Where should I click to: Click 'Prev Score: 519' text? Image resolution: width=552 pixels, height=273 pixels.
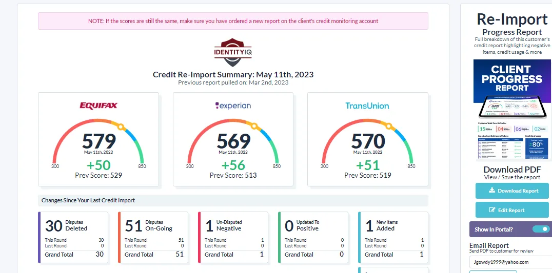point(367,175)
